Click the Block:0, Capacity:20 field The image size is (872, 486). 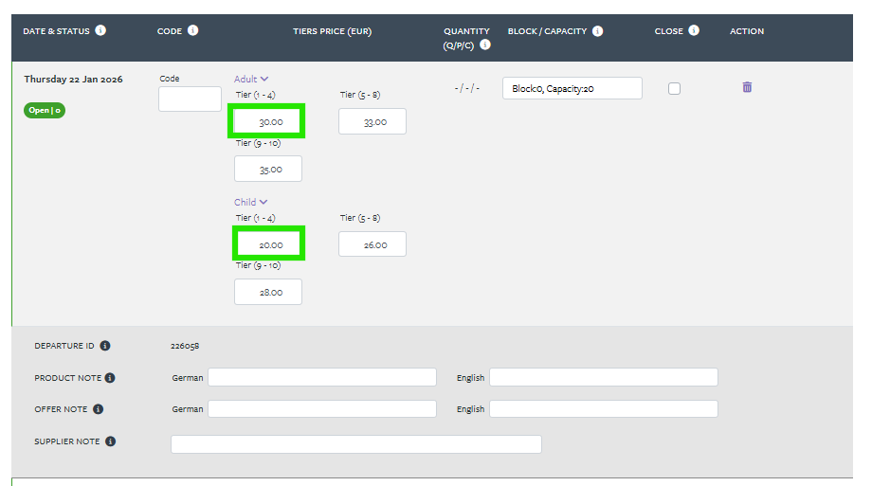click(572, 88)
